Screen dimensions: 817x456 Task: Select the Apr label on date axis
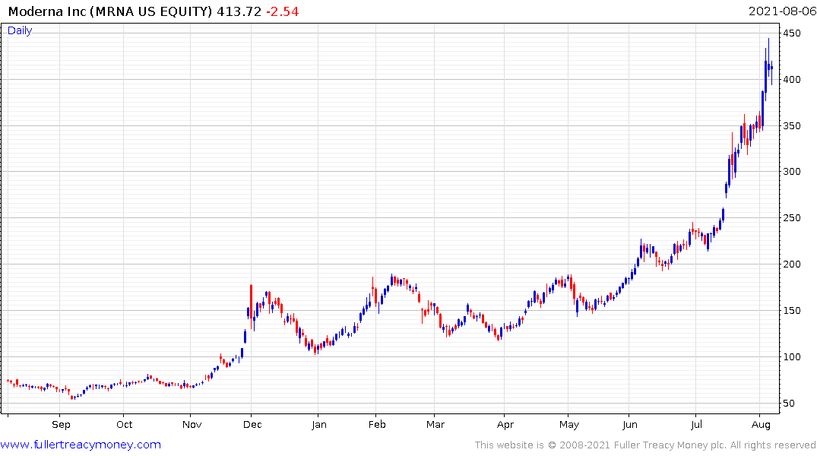pyautogui.click(x=505, y=425)
